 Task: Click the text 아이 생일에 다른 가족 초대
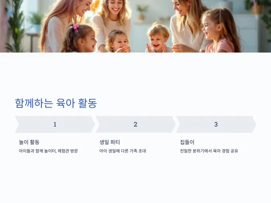coord(123,151)
